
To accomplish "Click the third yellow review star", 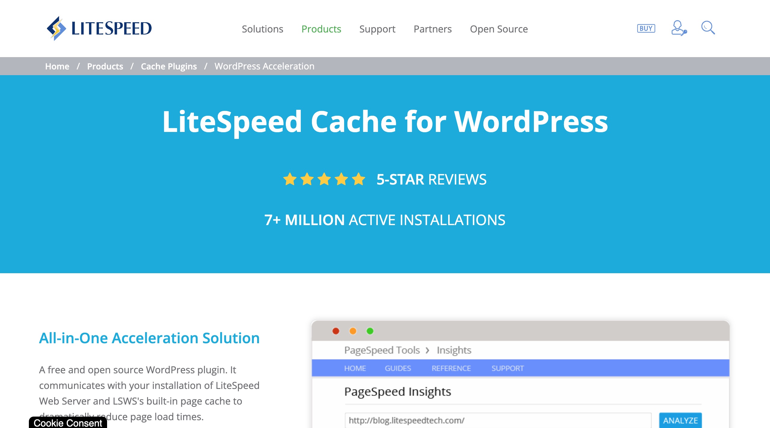I will (x=324, y=179).
